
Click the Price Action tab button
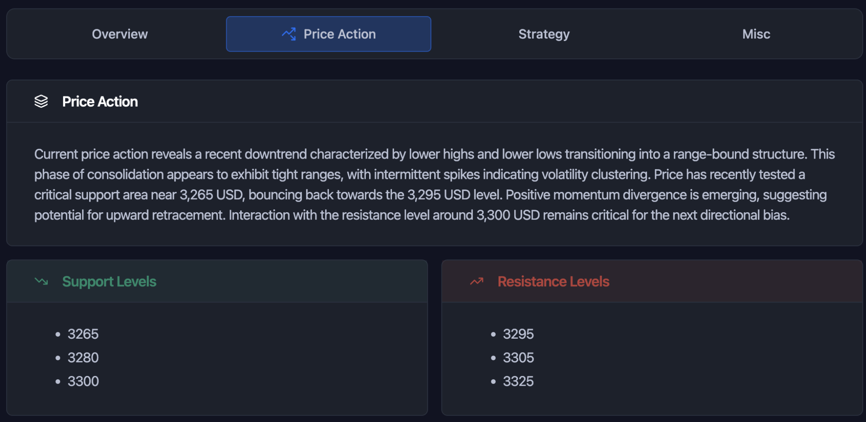[x=329, y=34]
